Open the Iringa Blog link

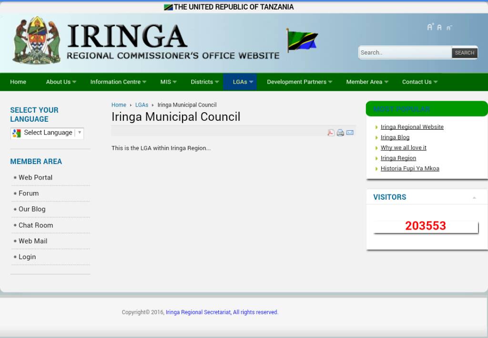[395, 137]
